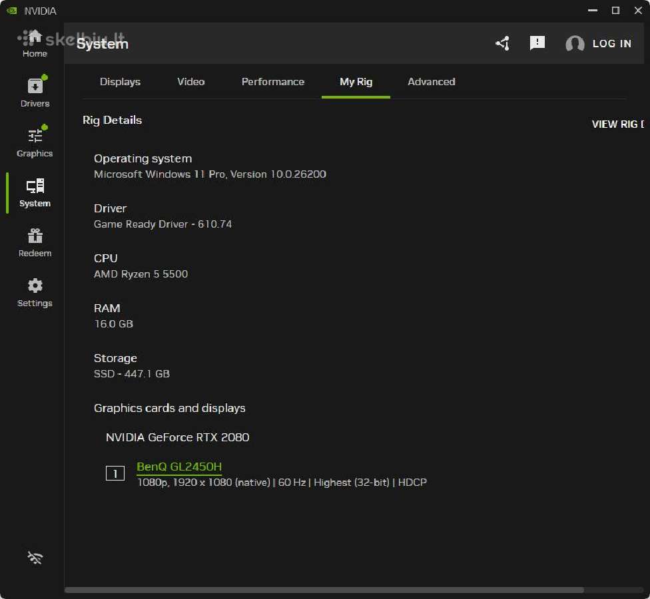Click the Operating system label
The image size is (650, 599).
(x=143, y=158)
